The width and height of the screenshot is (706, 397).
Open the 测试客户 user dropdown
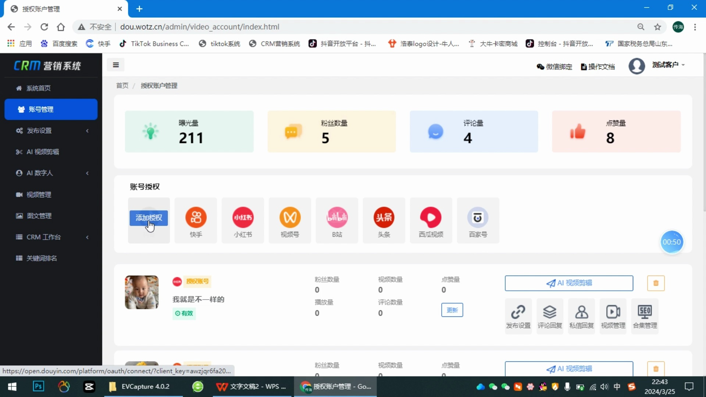click(x=667, y=65)
